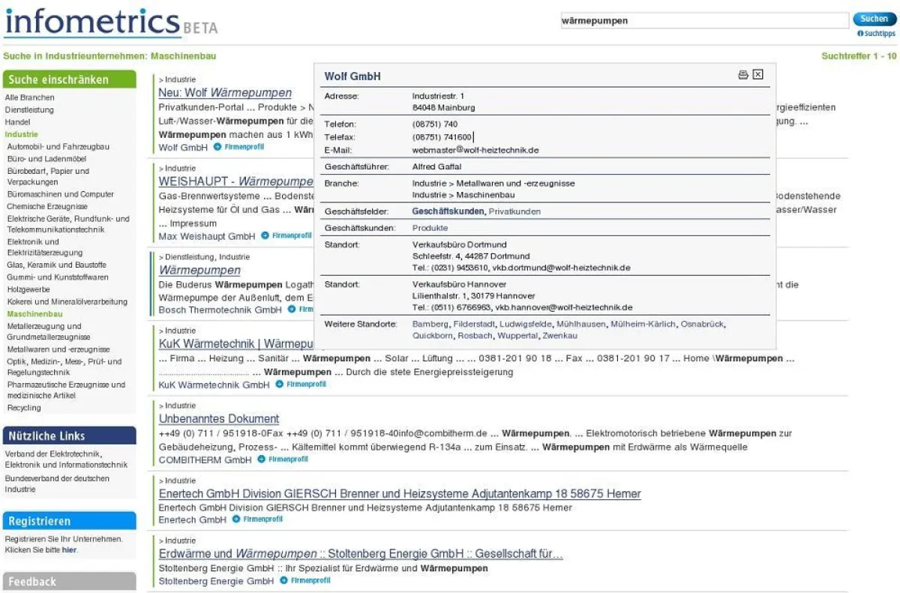Close the Wolf GmbH detail popup
The height and width of the screenshot is (593, 900).
pyautogui.click(x=758, y=74)
